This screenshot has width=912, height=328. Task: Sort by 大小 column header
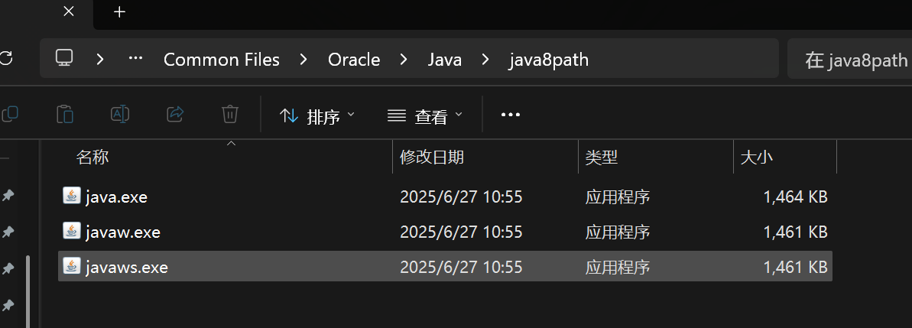coord(757,158)
